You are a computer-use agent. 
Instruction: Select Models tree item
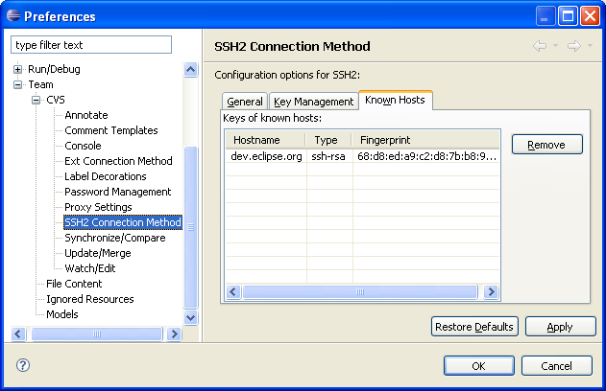click(x=61, y=314)
